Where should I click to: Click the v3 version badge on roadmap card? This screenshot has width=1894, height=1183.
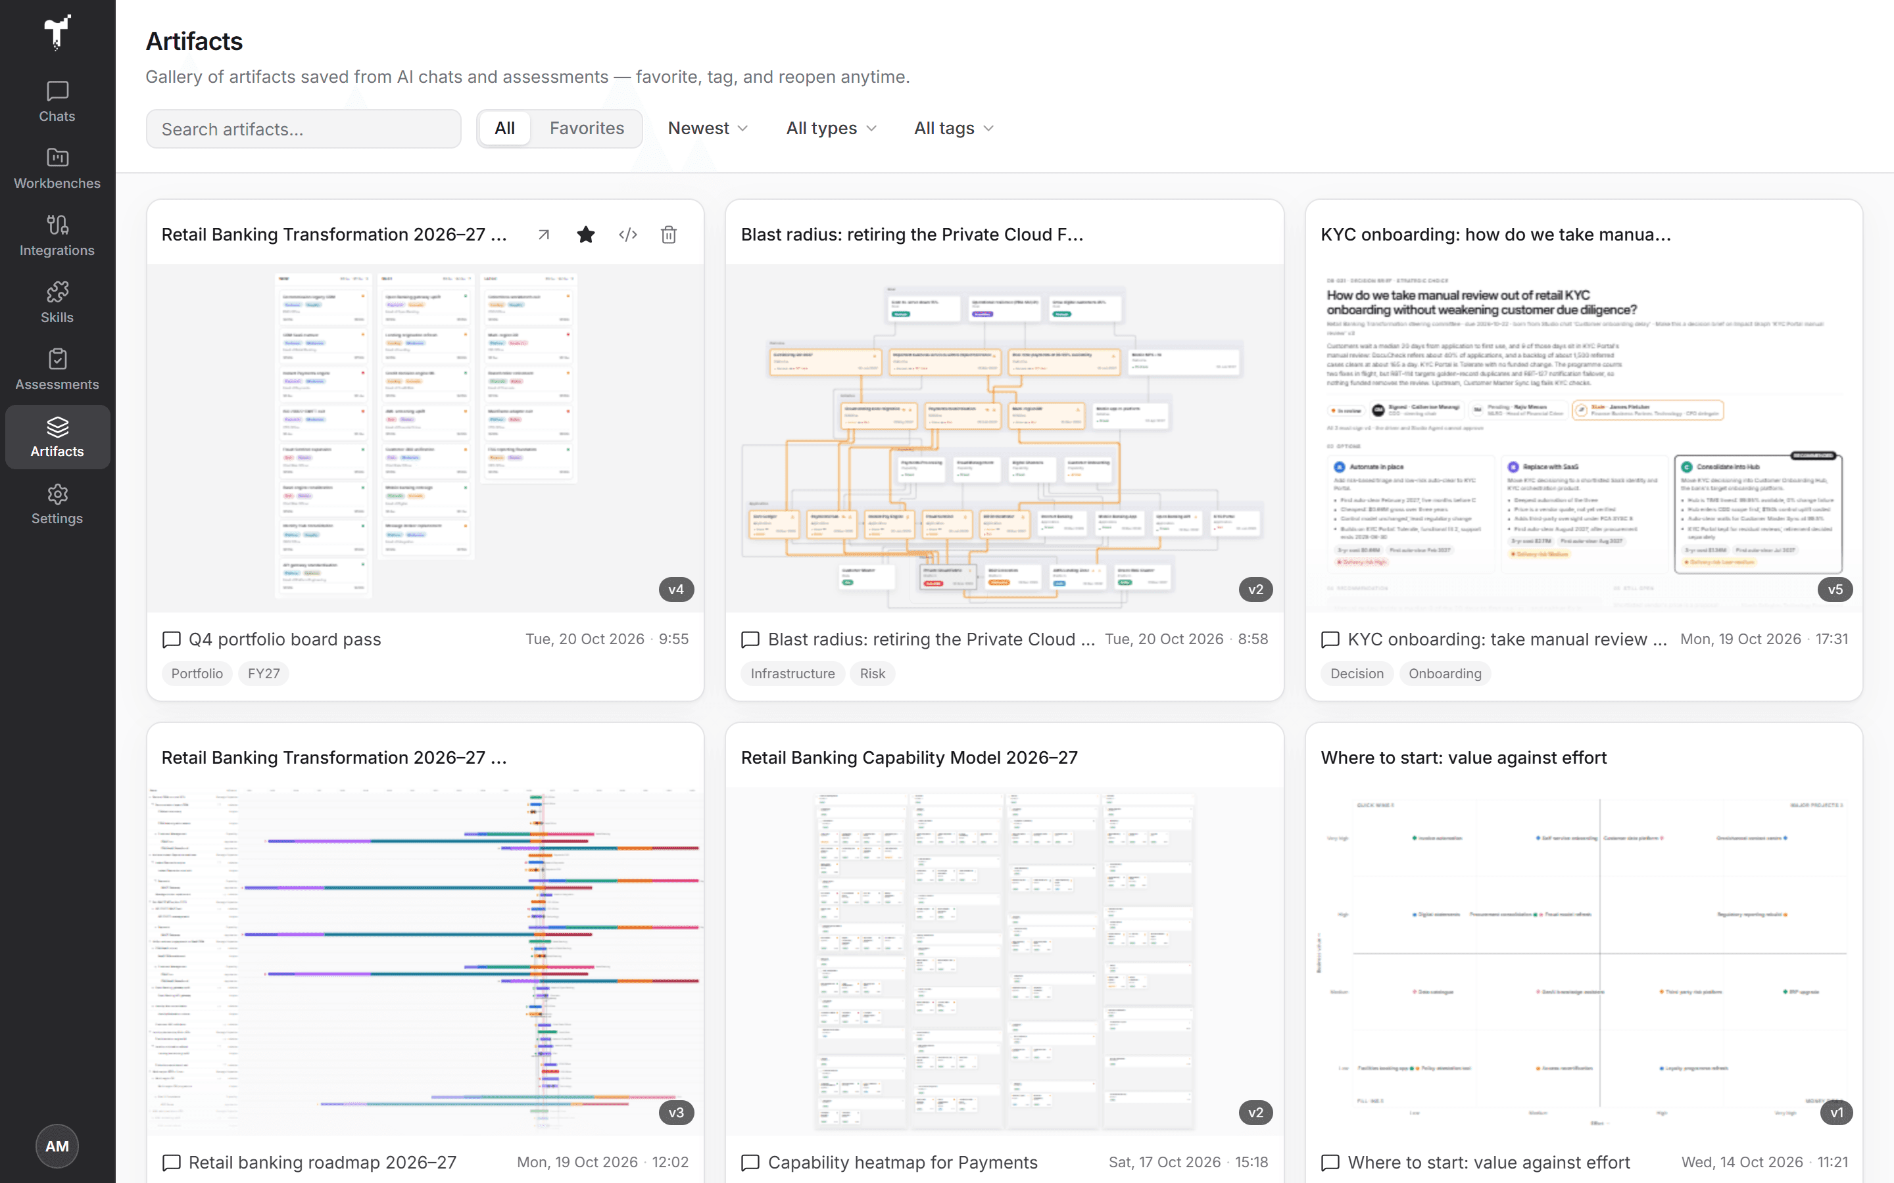[676, 1113]
